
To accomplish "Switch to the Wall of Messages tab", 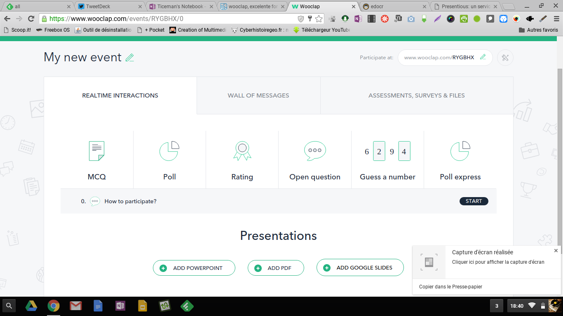I will click(258, 95).
